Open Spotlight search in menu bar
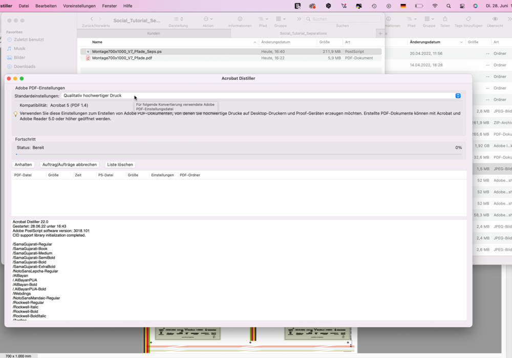Screen dimensions: 512x358 [x=449, y=6]
